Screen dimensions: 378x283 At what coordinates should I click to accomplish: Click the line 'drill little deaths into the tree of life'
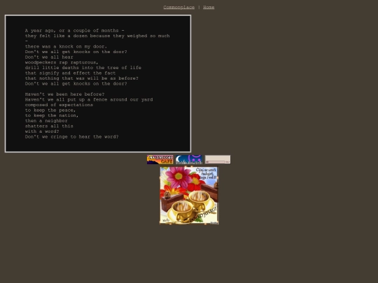(83, 68)
